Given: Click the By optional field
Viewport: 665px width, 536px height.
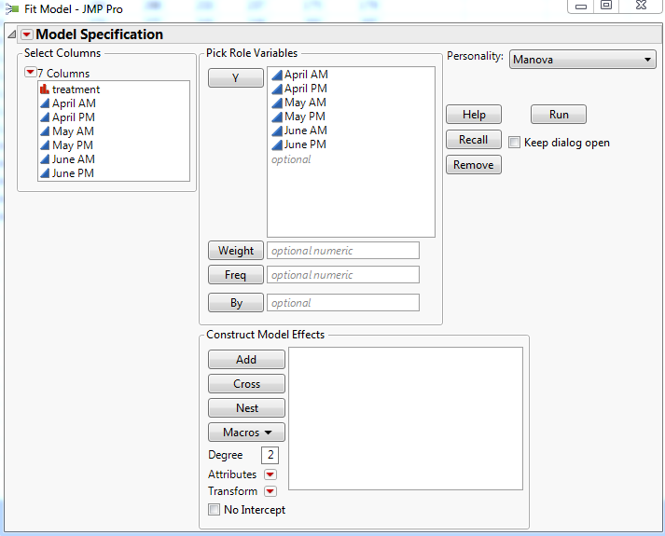Looking at the screenshot, I should (x=343, y=303).
